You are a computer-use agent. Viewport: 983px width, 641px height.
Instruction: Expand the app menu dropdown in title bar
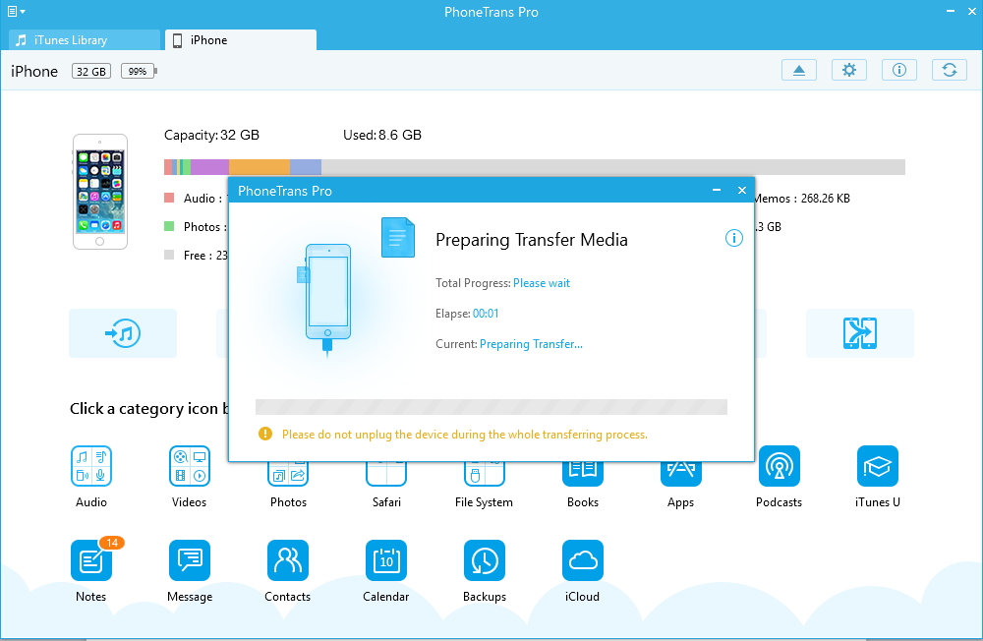[x=16, y=12]
